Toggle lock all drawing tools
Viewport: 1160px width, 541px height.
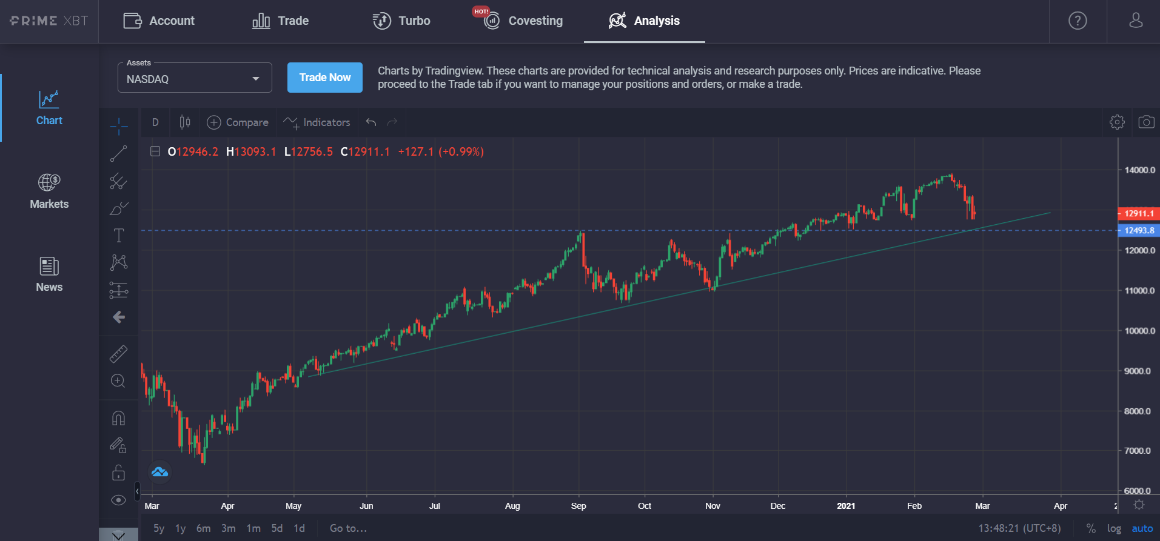coord(119,473)
